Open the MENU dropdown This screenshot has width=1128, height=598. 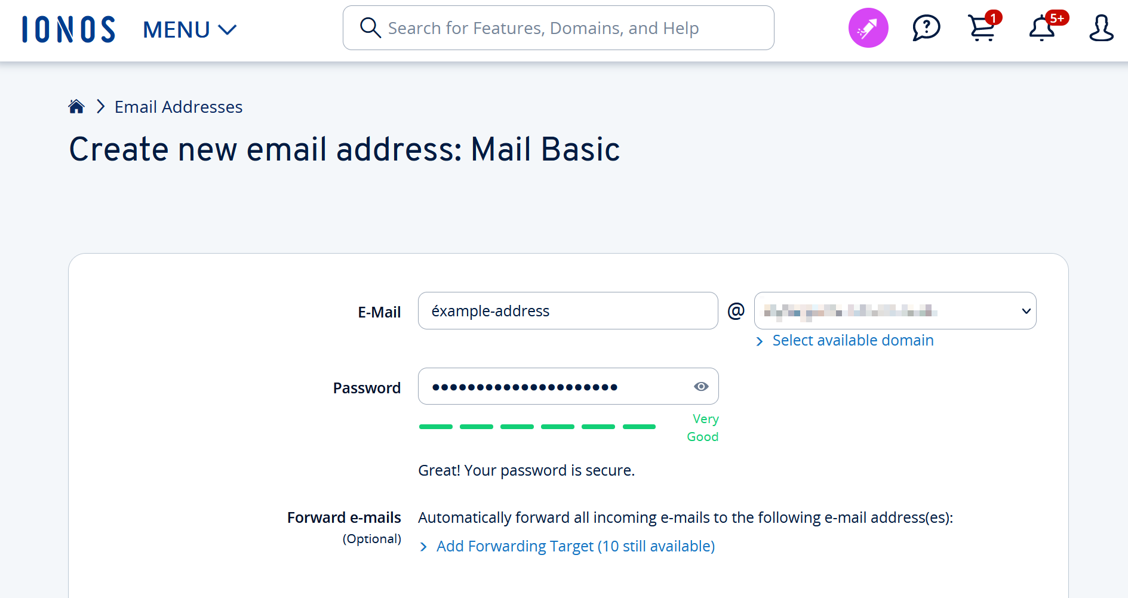click(189, 29)
